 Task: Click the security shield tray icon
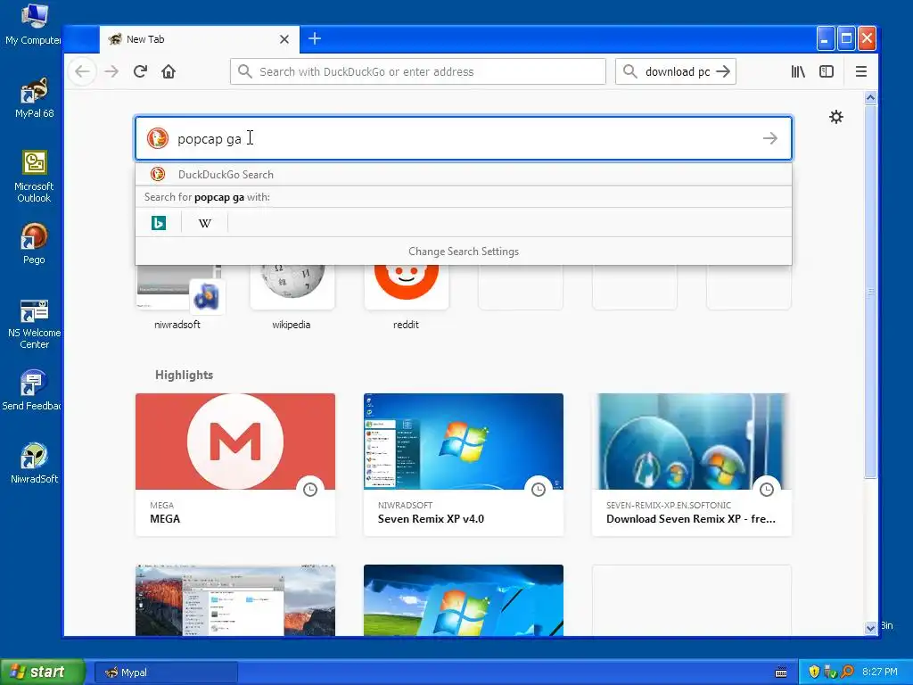tap(813, 673)
